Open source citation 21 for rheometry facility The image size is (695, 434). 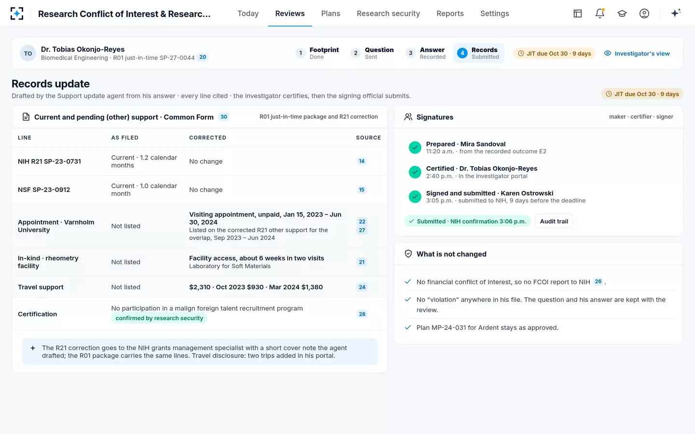click(361, 262)
